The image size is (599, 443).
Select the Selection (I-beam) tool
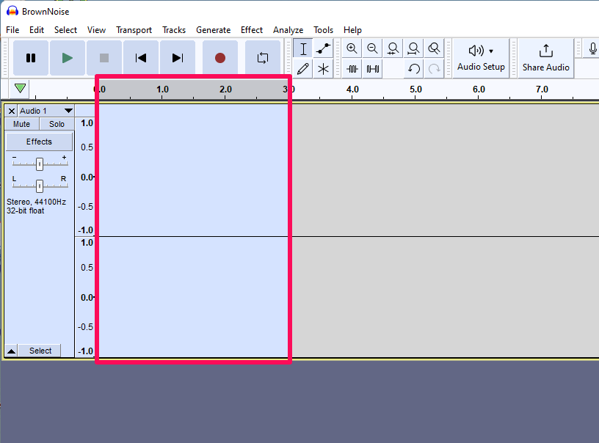[303, 48]
